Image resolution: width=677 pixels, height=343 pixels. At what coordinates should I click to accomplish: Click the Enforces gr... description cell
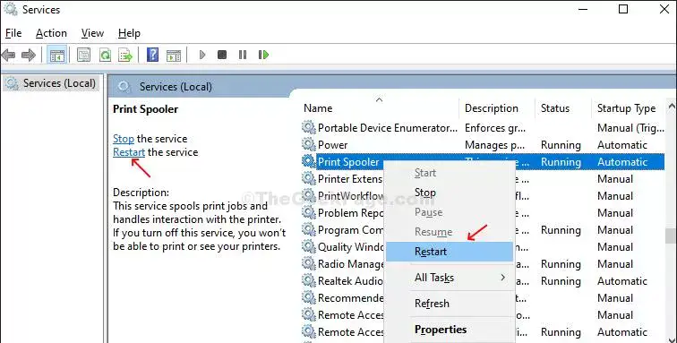click(x=495, y=128)
